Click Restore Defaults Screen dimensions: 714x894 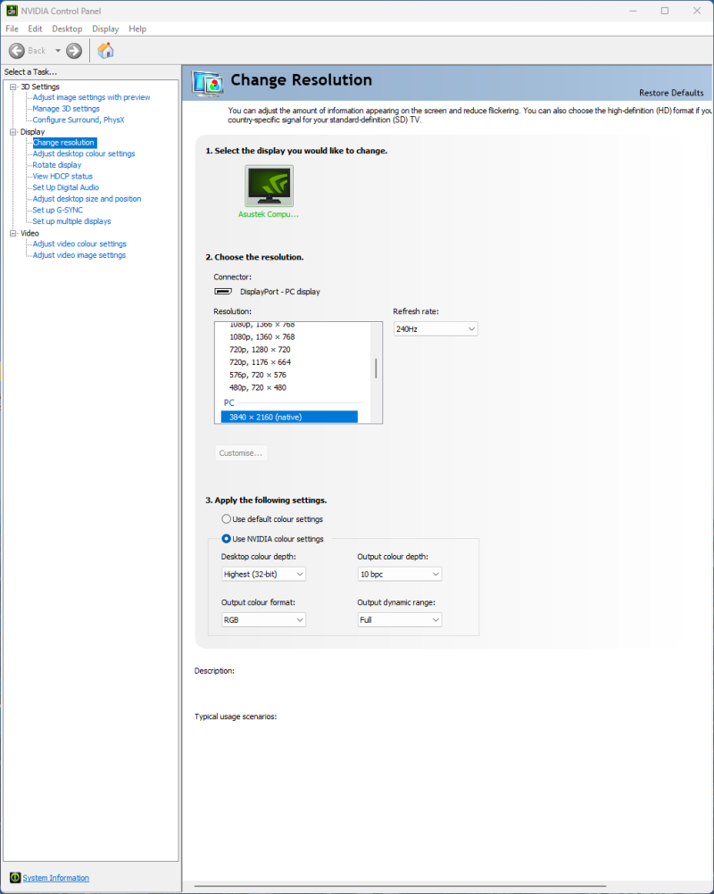pos(671,93)
